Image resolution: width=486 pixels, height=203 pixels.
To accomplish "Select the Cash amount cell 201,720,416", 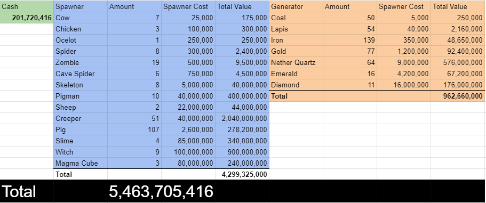I will coord(27,18).
